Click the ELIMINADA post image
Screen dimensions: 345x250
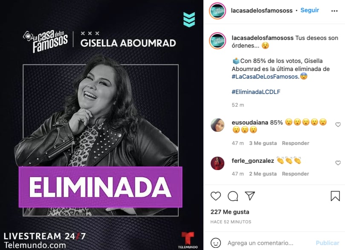click(x=101, y=125)
